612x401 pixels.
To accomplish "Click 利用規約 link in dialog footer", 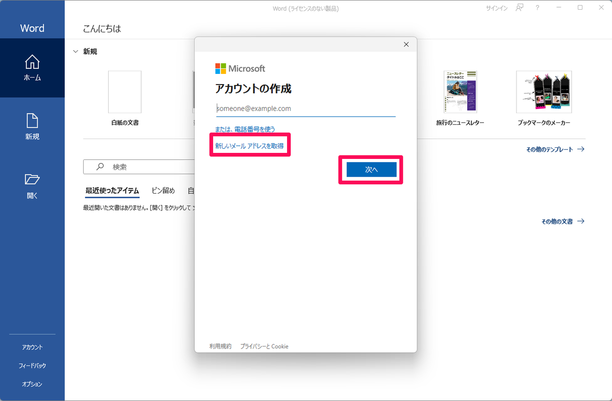I will (220, 346).
